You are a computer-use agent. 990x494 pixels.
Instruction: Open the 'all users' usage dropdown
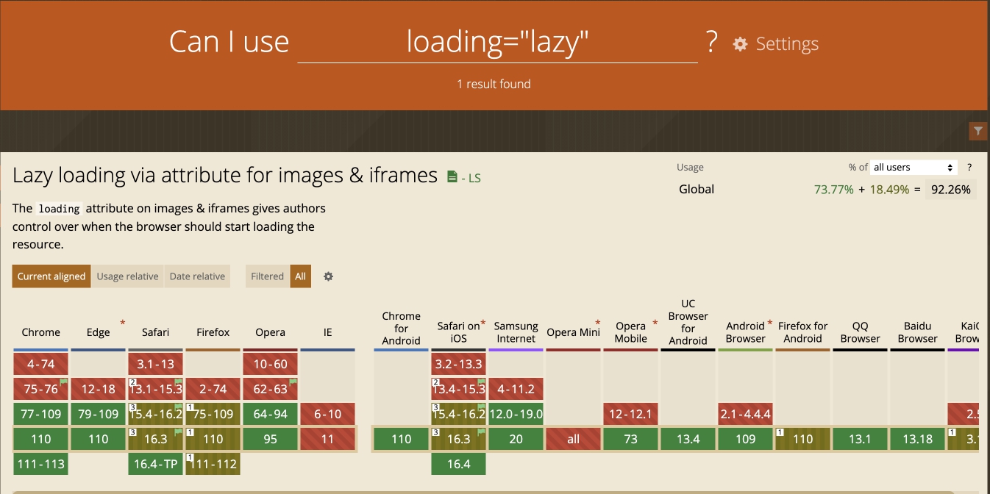coord(913,167)
